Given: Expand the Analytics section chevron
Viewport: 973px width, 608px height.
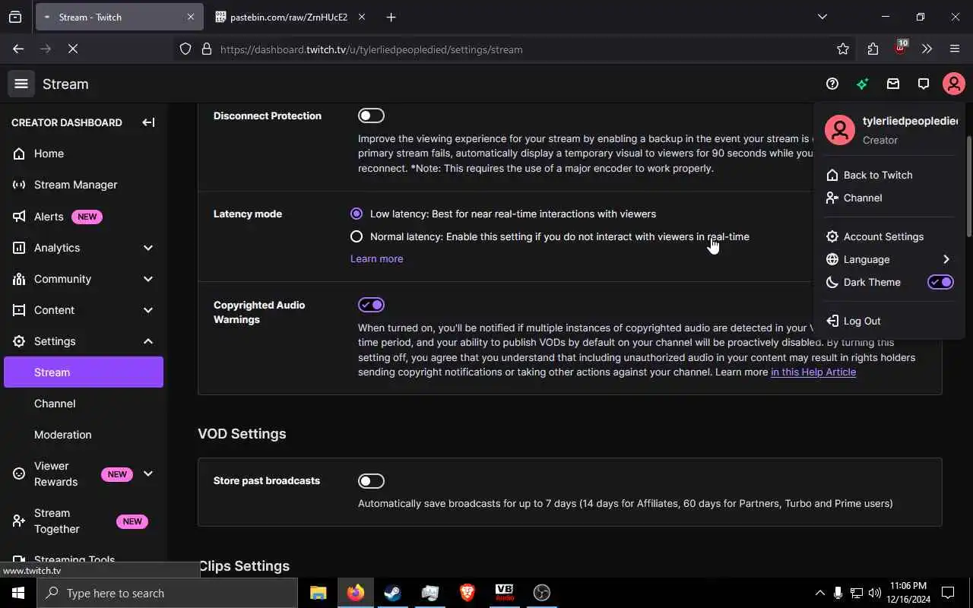Looking at the screenshot, I should coord(148,248).
